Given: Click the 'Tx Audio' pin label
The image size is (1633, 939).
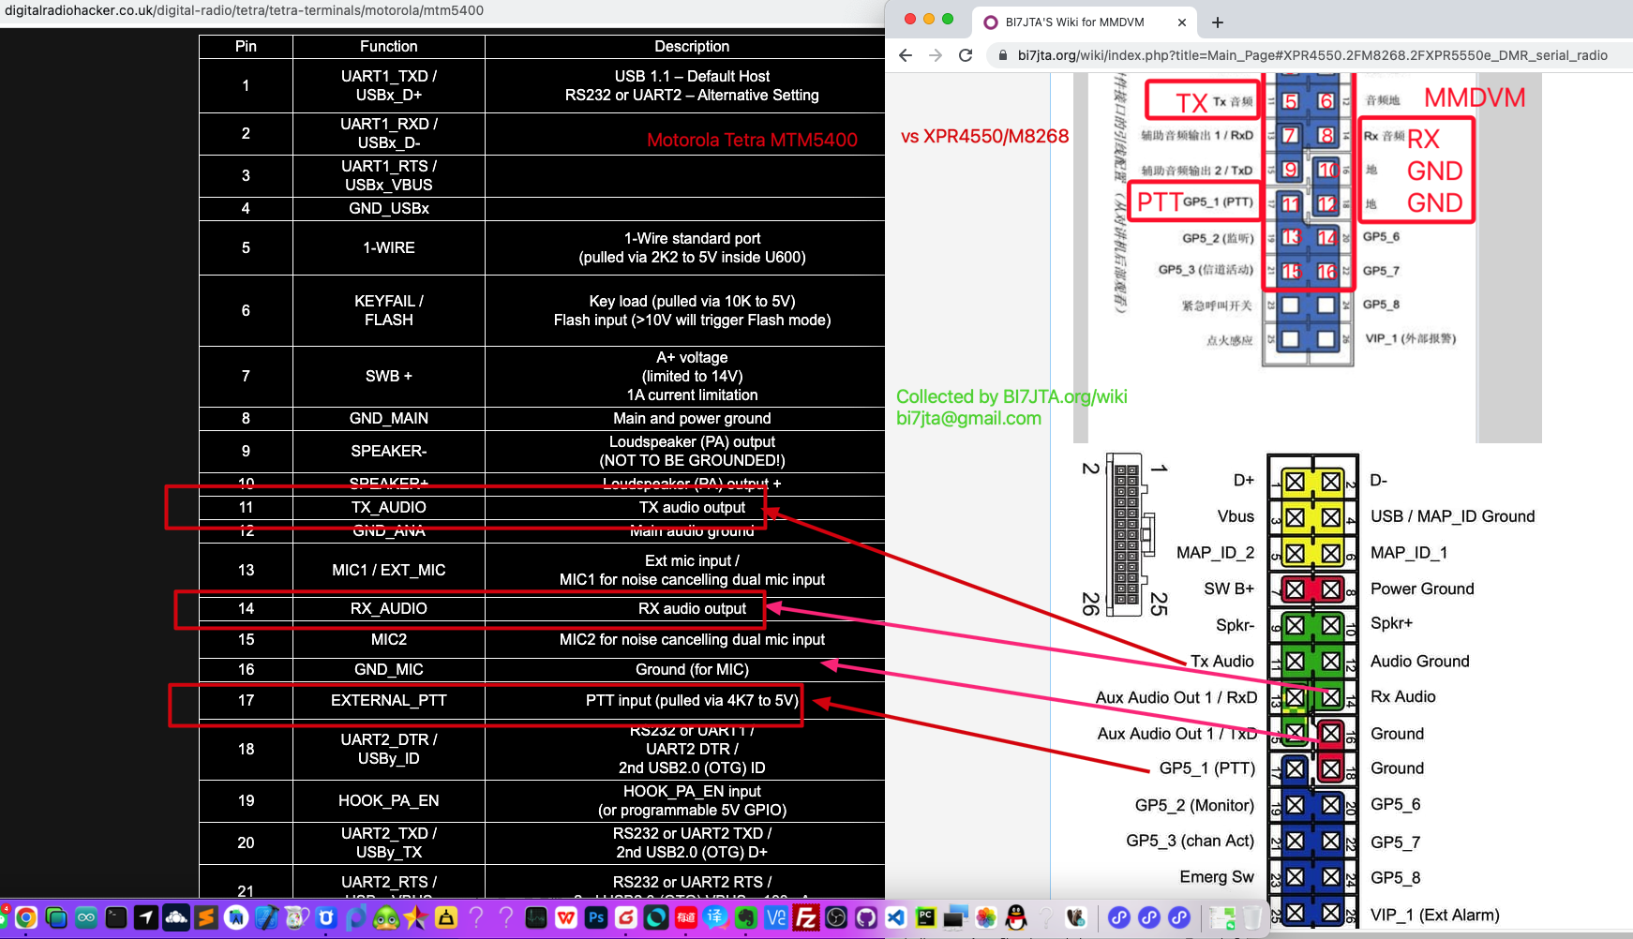Looking at the screenshot, I should (1221, 661).
